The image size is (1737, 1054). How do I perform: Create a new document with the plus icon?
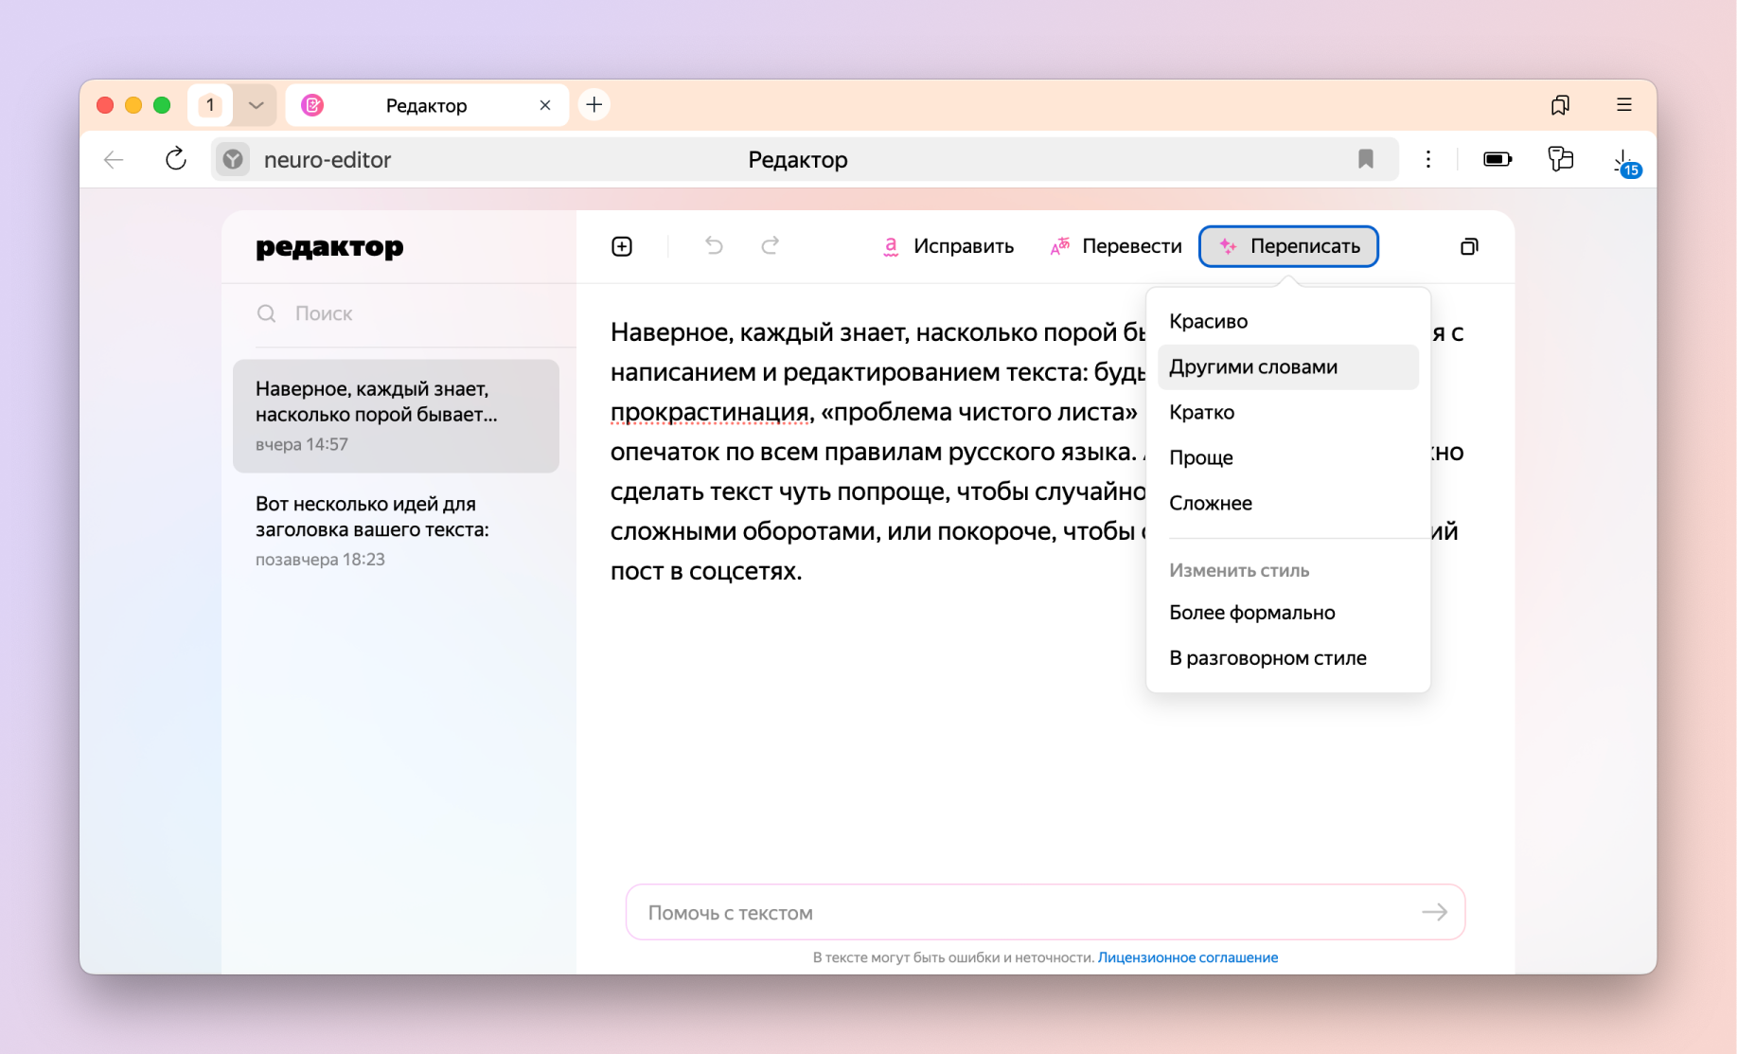622,246
